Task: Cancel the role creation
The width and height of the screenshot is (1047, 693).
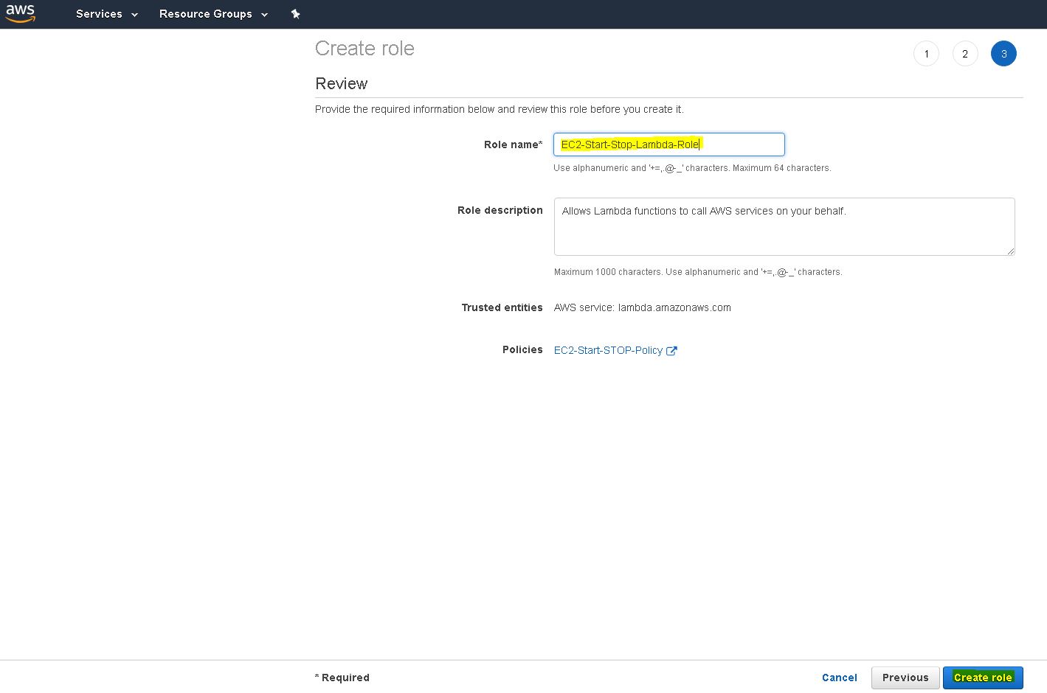Action: coord(839,678)
